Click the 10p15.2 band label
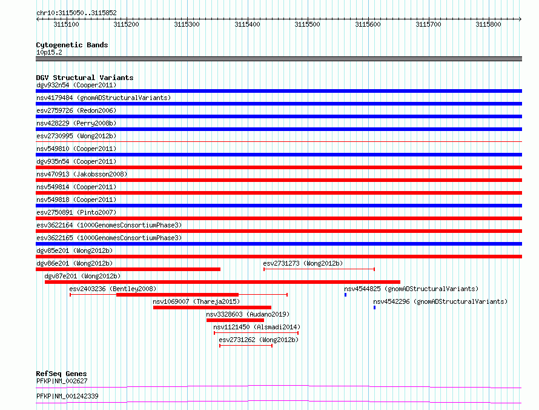Image resolution: width=539 pixels, height=410 pixels. (49, 52)
